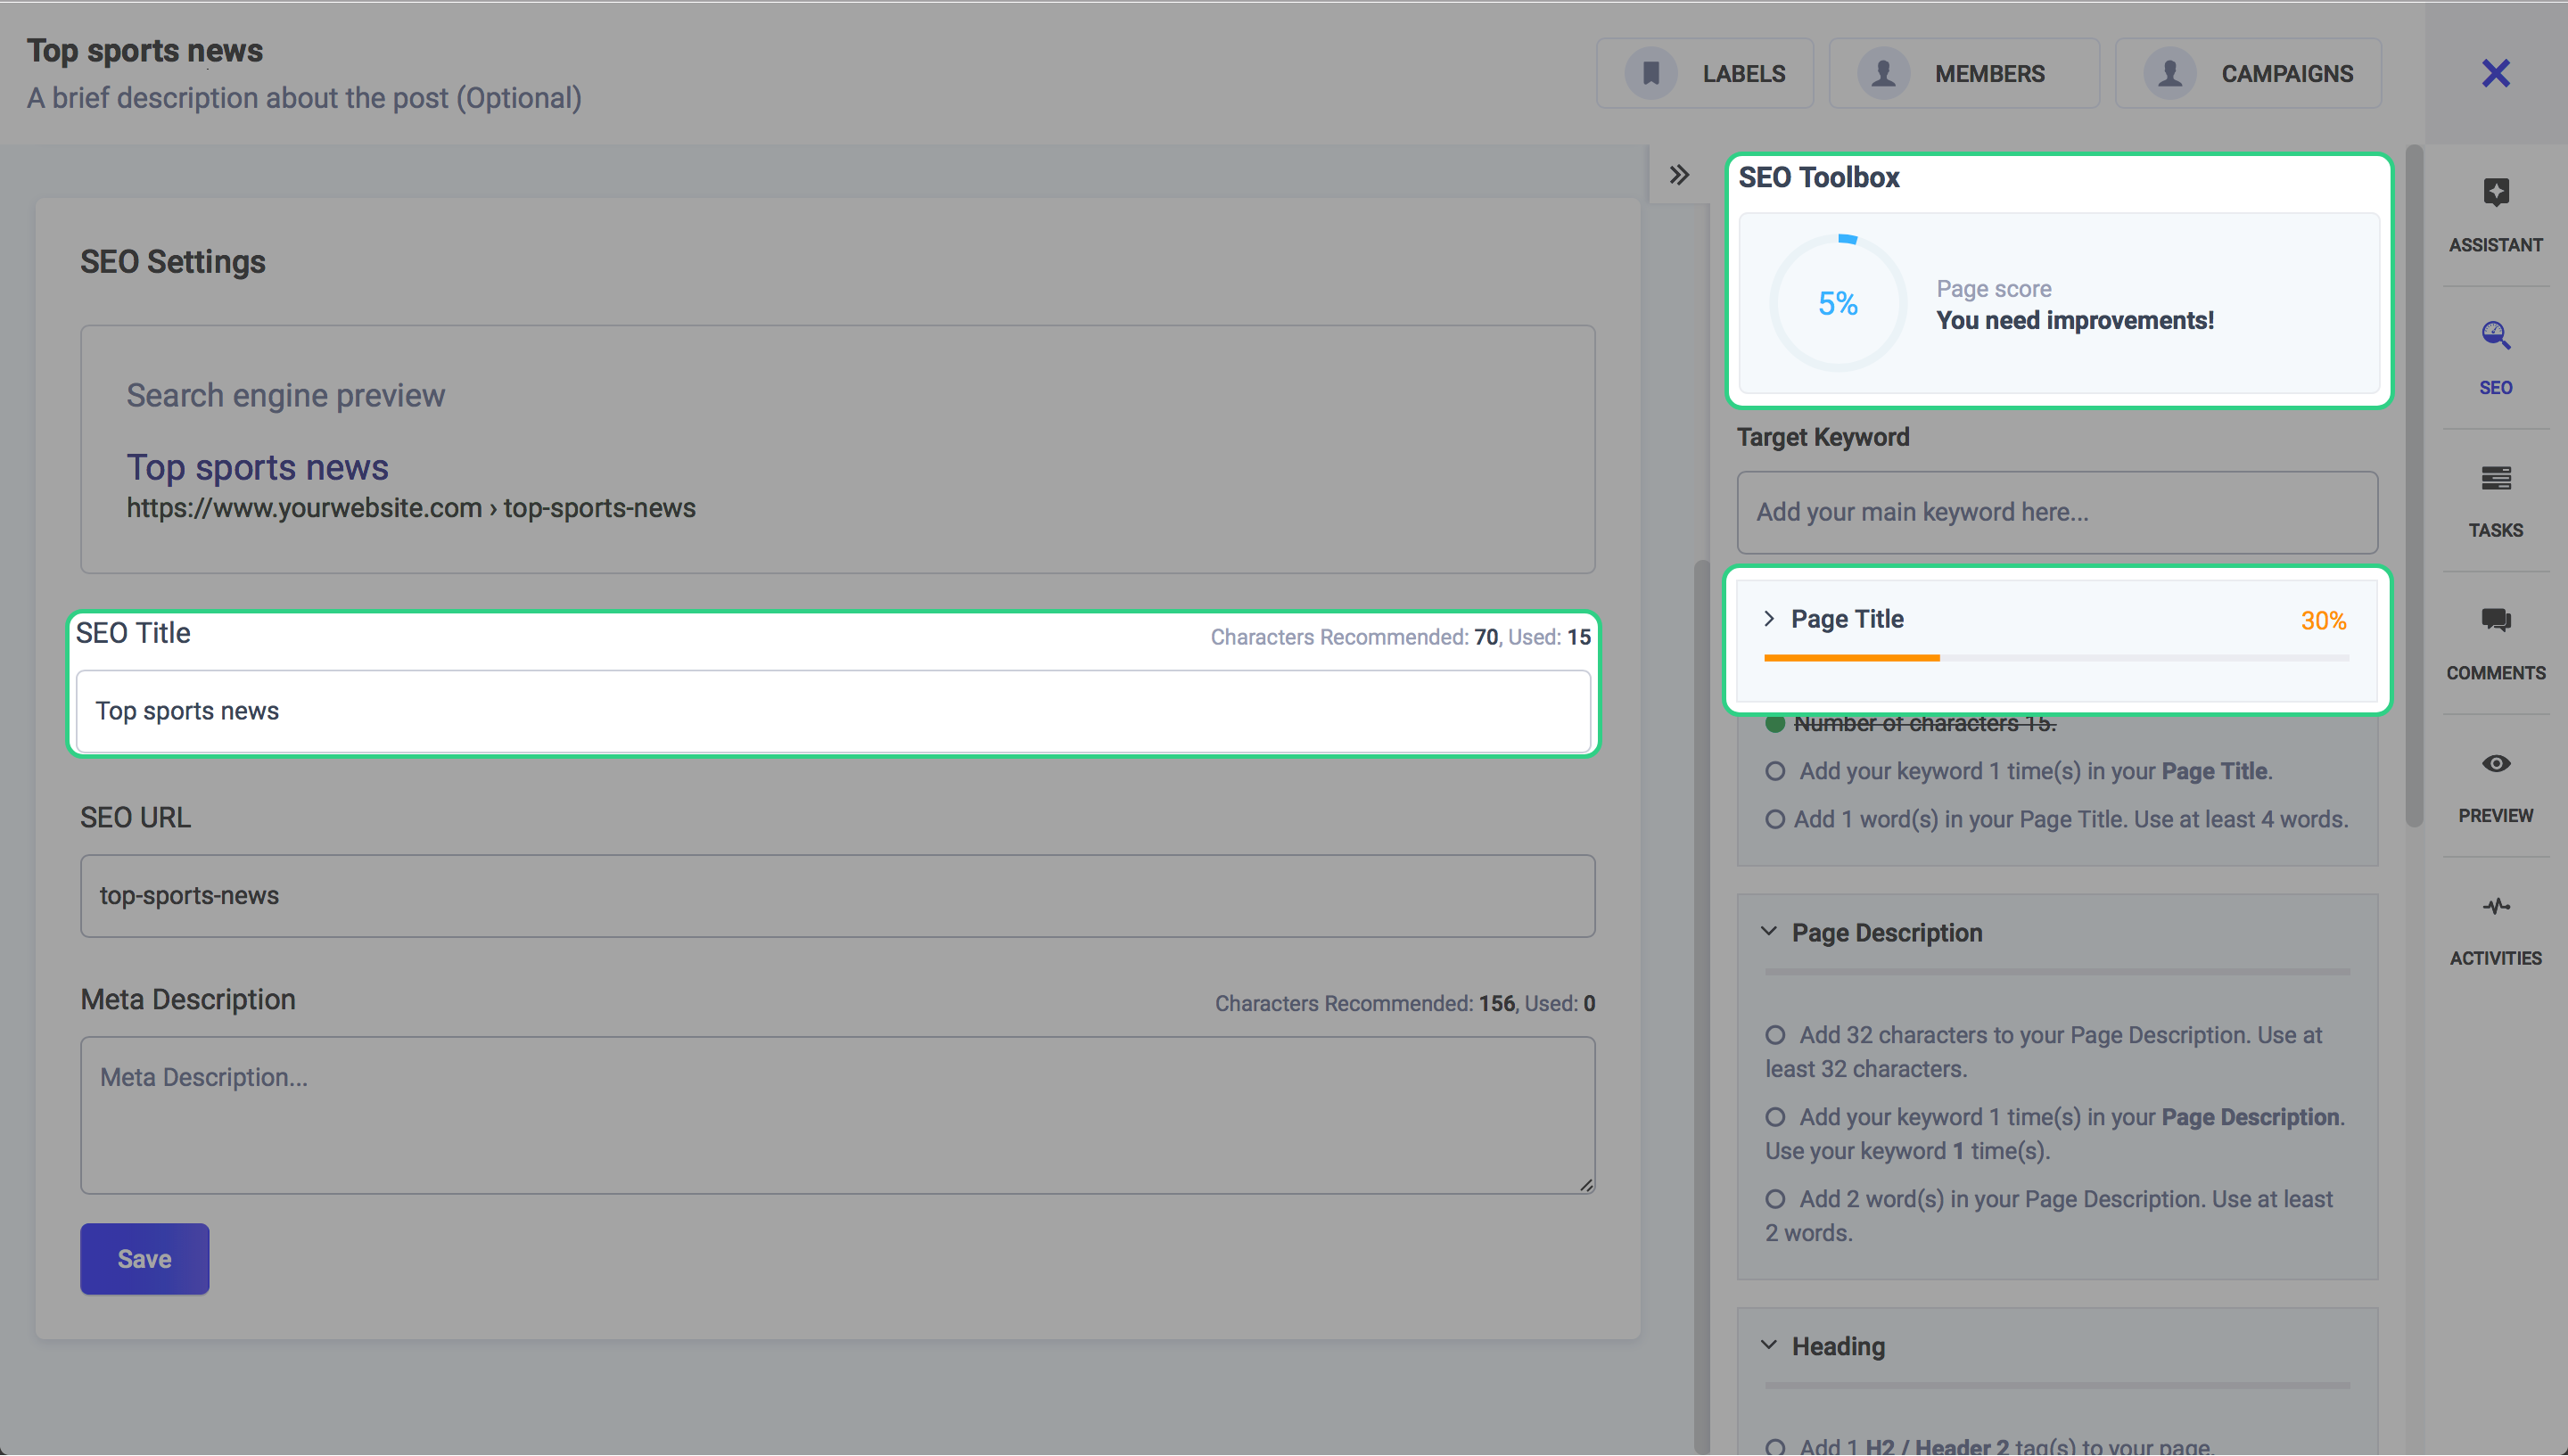Select 'Add your keyword' Page Description circle
This screenshot has width=2568, height=1456.
(1775, 1117)
